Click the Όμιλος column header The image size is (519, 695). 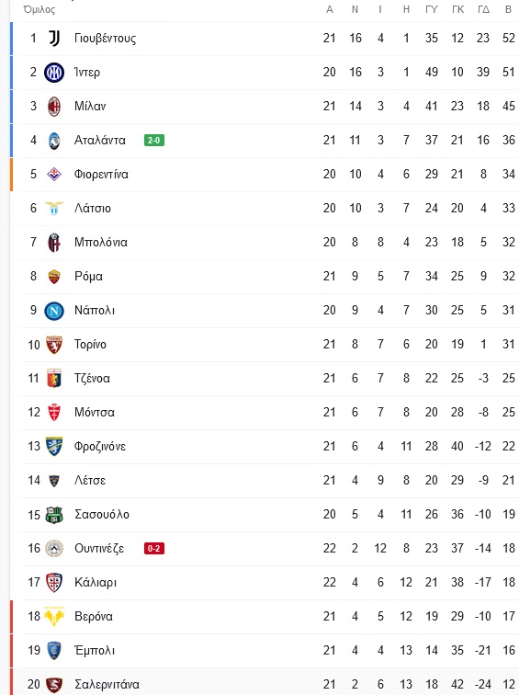pos(39,9)
